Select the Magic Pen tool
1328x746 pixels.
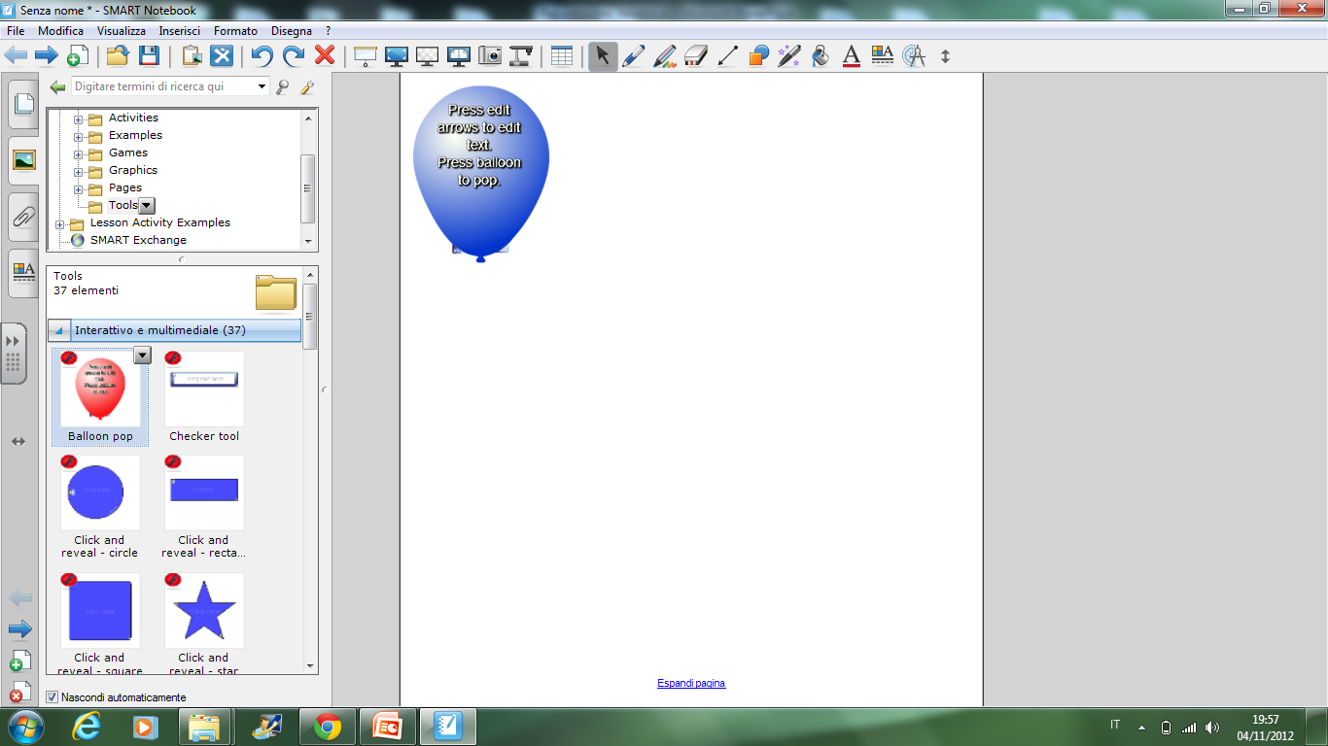pos(789,55)
